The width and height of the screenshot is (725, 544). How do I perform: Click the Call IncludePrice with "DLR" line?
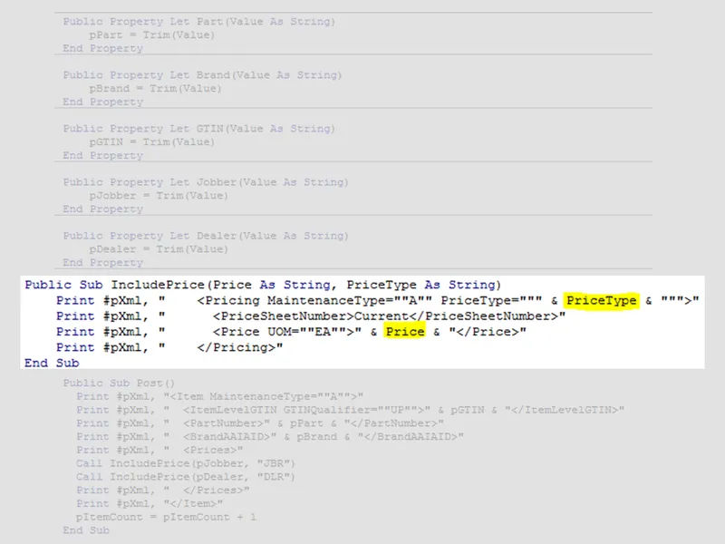pos(186,477)
